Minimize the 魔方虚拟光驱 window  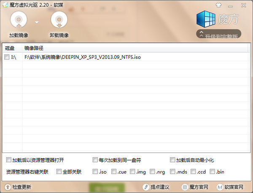(230, 6)
